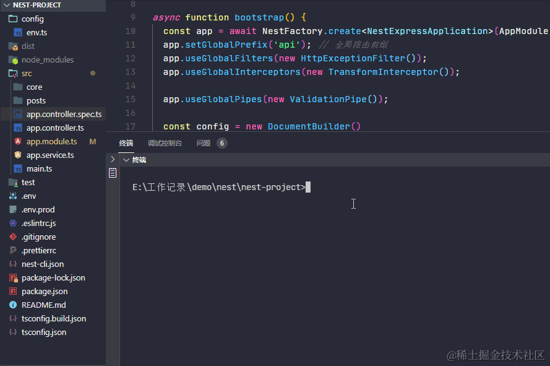550x366 pixels.
Task: Switch to the 终端 panel tab
Action: [126, 143]
